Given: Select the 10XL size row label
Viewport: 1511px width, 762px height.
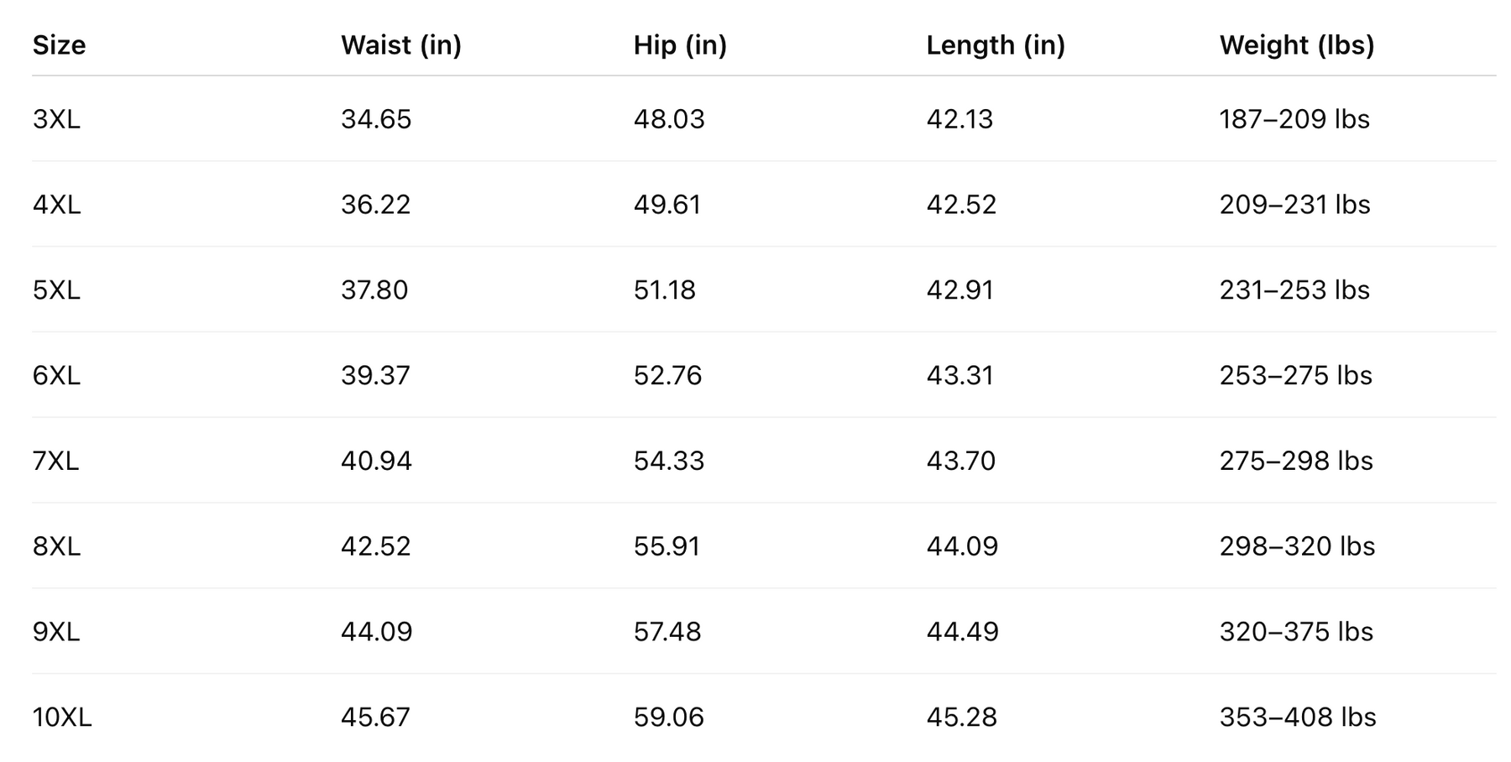Looking at the screenshot, I should point(62,717).
